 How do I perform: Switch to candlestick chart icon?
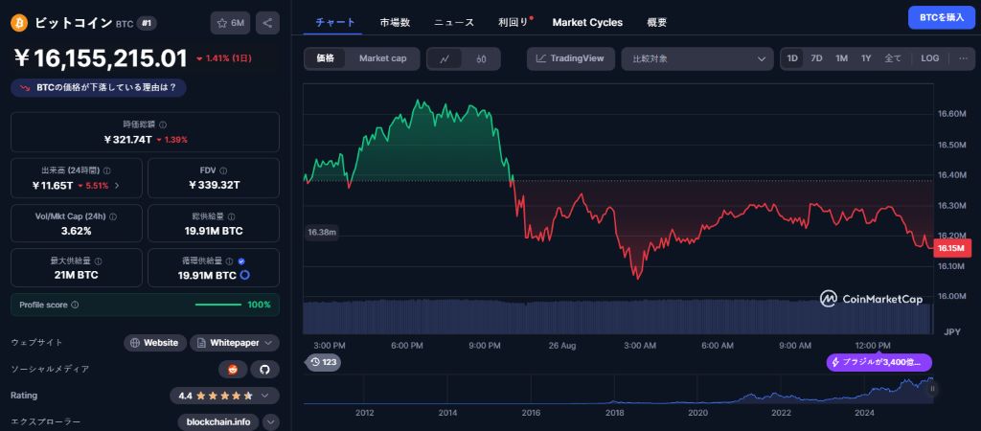(481, 58)
